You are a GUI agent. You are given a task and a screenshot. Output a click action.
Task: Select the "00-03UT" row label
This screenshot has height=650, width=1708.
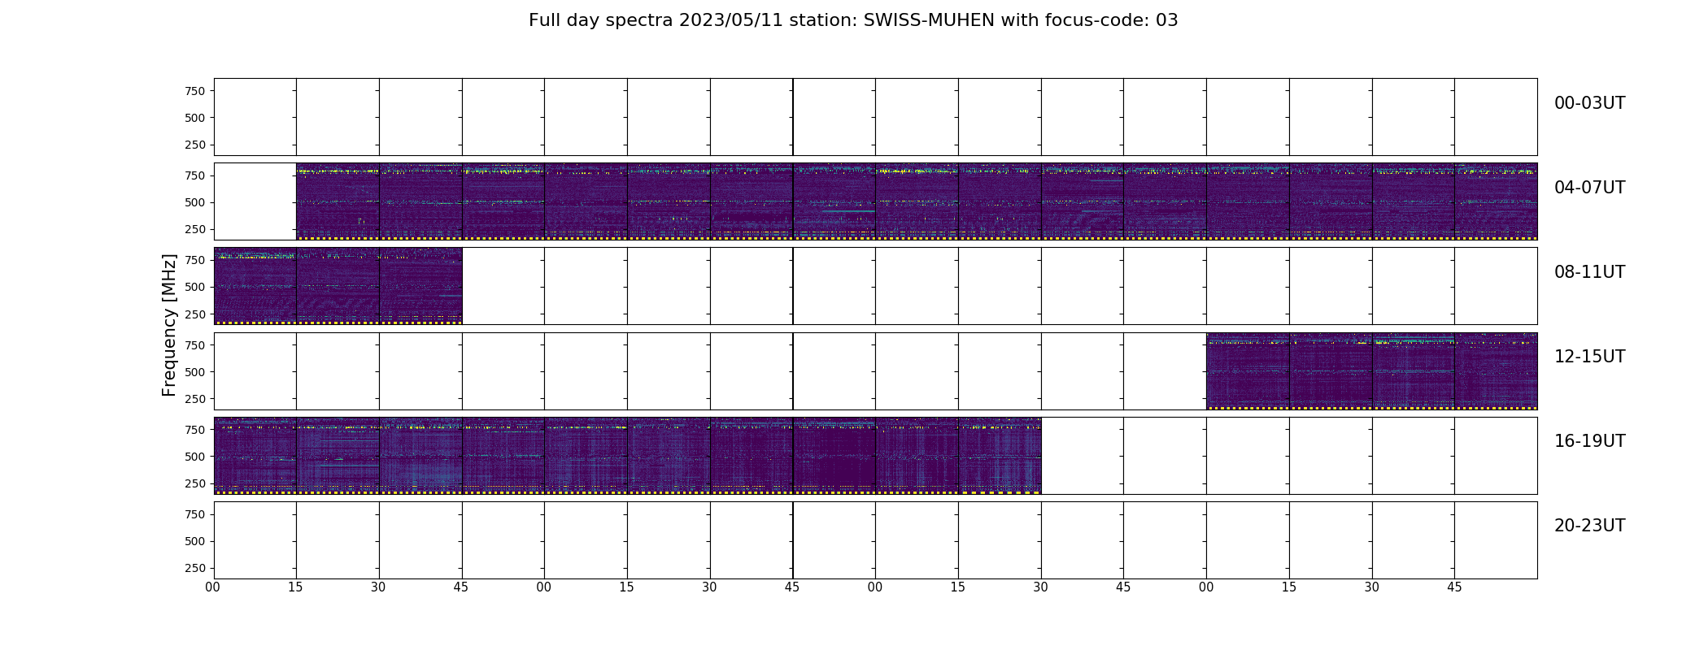1589,103
